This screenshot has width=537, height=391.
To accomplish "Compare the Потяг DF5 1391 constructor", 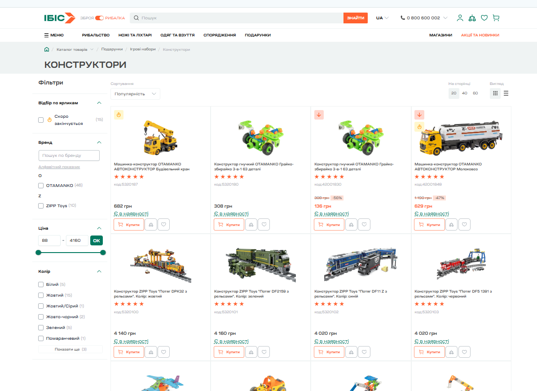I will [x=451, y=352].
